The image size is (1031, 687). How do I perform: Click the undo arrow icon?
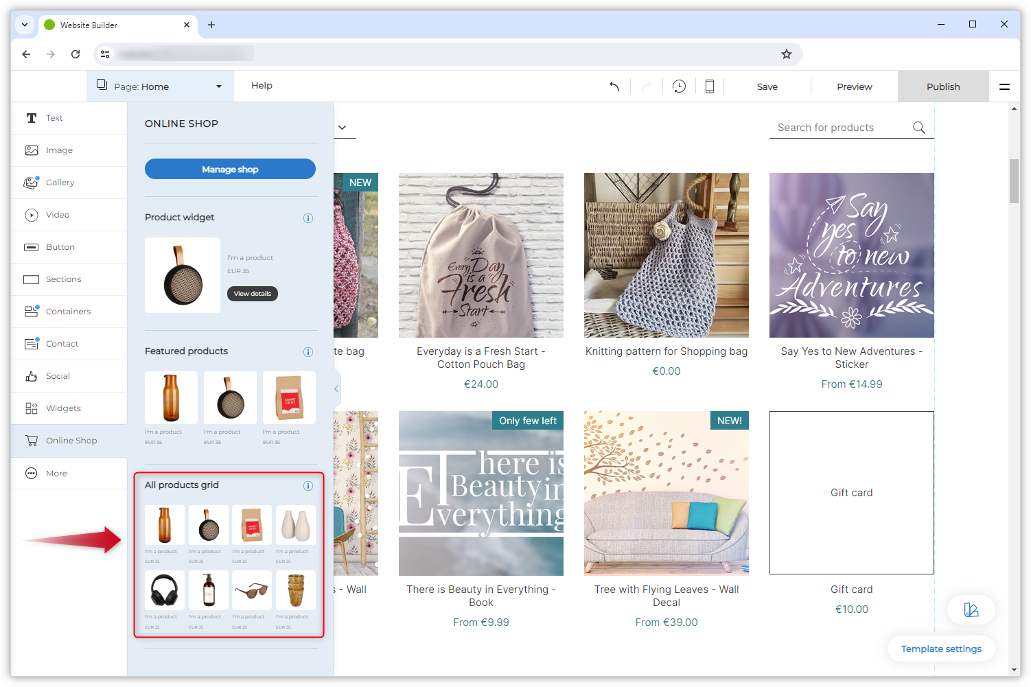(614, 86)
